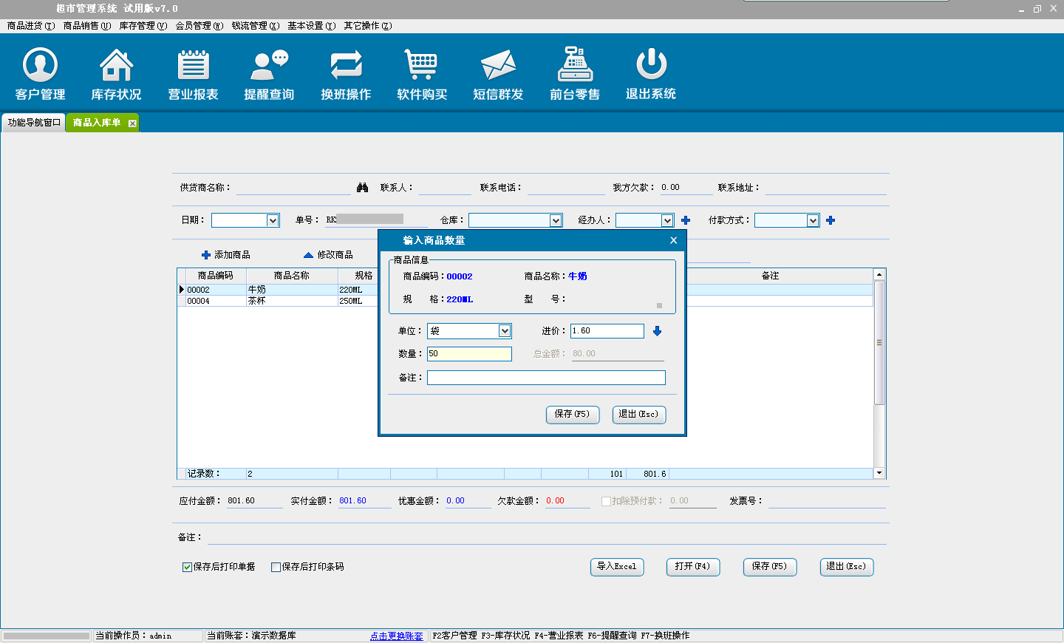Click binoculars icon to search supplier

point(362,188)
